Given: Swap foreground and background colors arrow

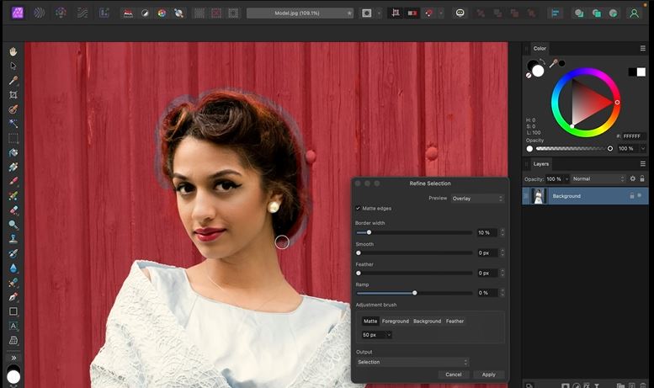Looking at the screenshot, I should 542,61.
